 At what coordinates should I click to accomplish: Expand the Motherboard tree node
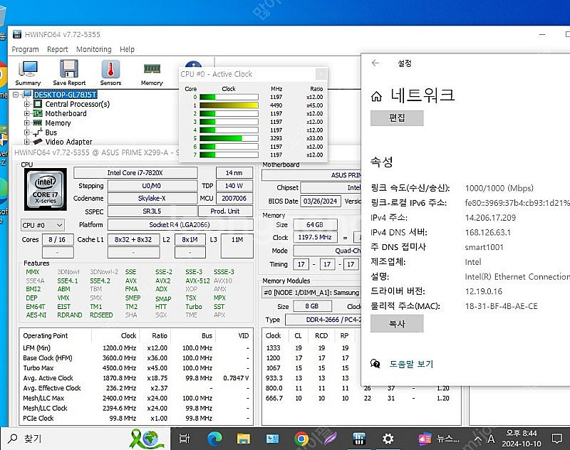click(x=26, y=113)
